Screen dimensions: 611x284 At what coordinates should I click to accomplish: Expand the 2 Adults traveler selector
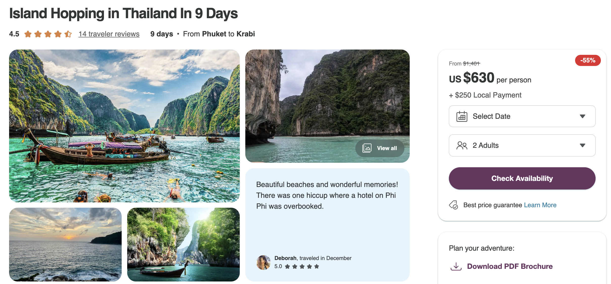click(x=522, y=145)
